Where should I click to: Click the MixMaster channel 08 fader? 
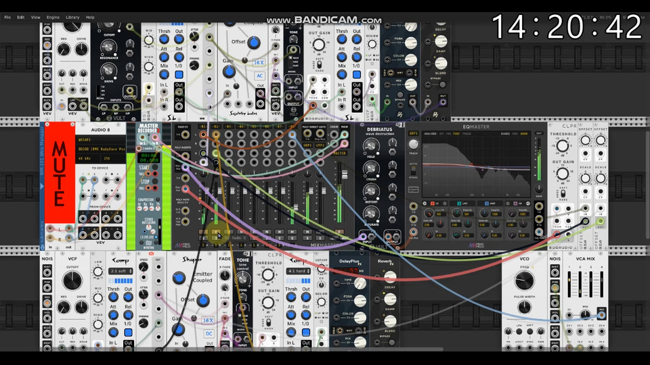pos(296,207)
